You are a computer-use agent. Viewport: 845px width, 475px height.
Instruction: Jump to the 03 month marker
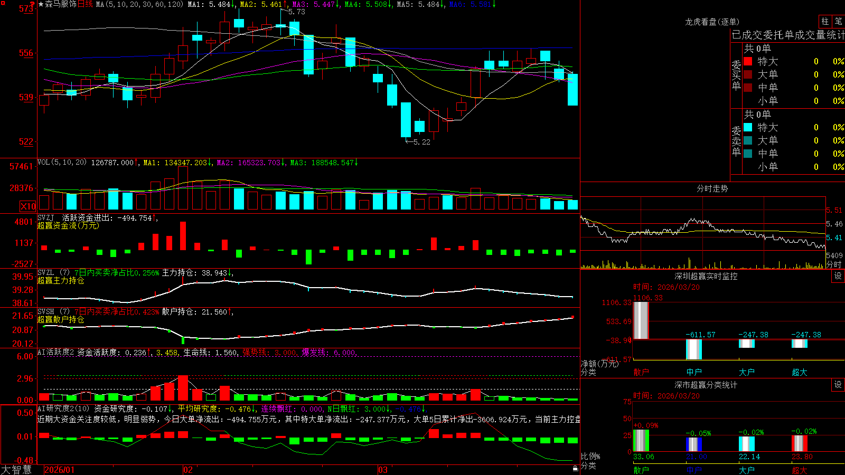(x=383, y=470)
